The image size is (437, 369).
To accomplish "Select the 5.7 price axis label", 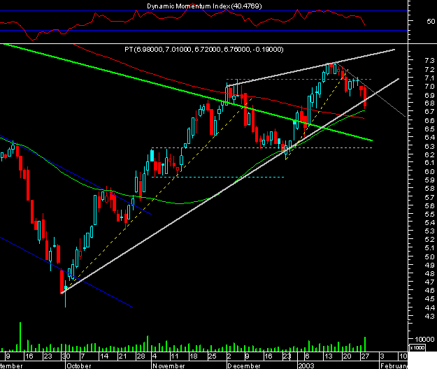I will pos(429,197).
